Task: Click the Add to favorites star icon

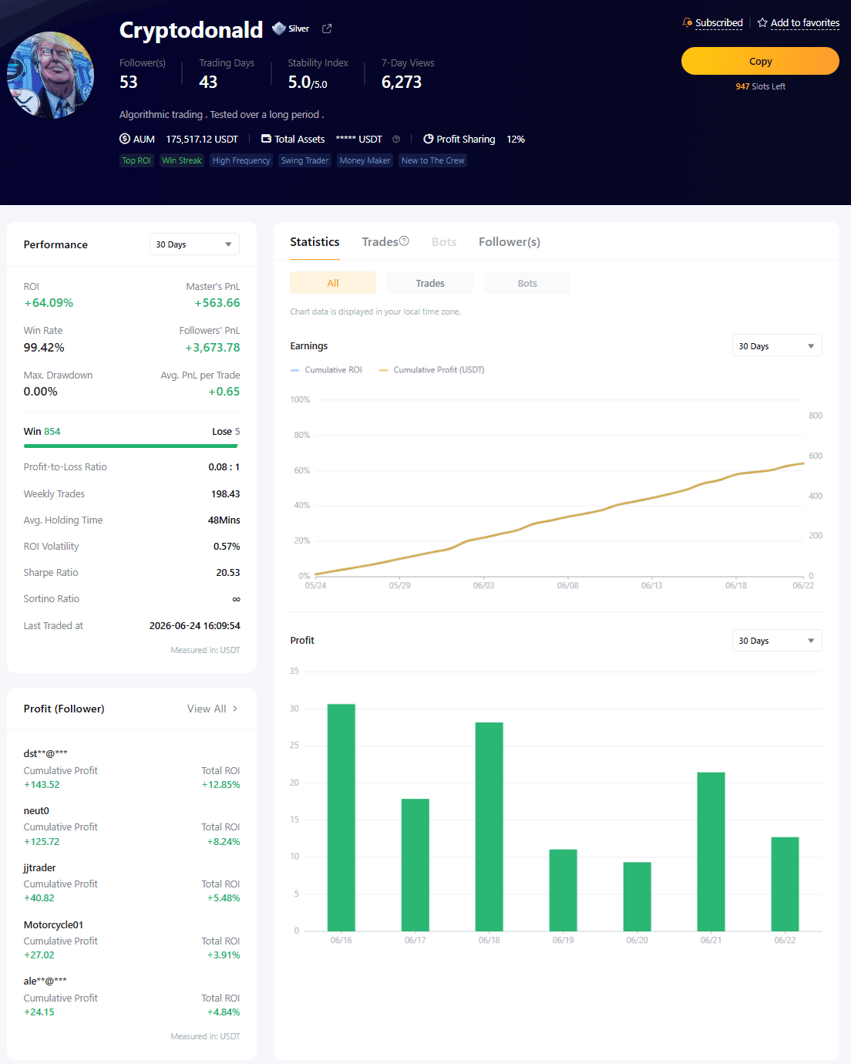Action: 762,22
